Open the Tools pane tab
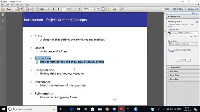 (x=166, y=9)
